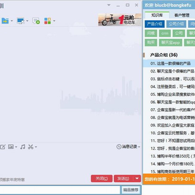The image size is (195, 195).
Task: Select reply 13. 博购半年价格350元
Action: (169, 156)
